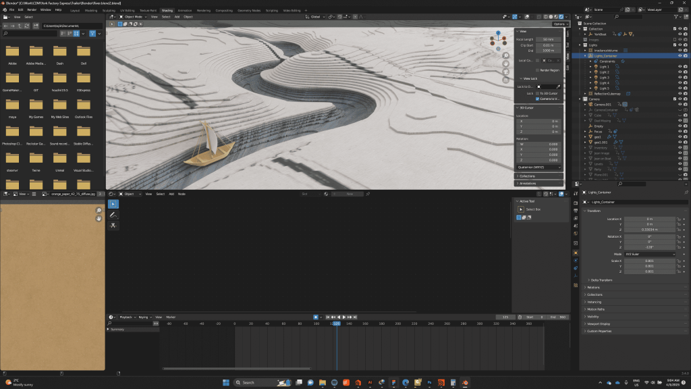Toggle the Lights collection exclude checkbox
The image size is (691, 389).
pos(675,45)
